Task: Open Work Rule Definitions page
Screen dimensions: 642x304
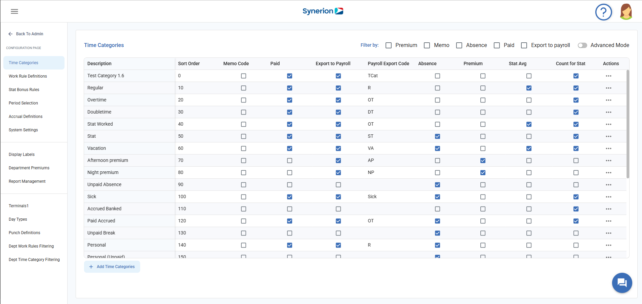Action: point(28,76)
